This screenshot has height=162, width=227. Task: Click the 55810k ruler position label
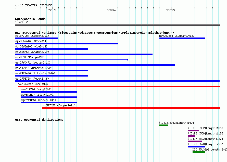[x=52, y=10]
